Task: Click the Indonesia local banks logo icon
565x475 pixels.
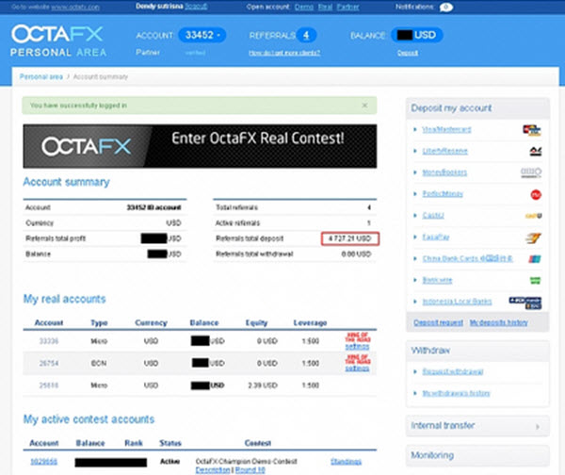Action: (x=525, y=303)
